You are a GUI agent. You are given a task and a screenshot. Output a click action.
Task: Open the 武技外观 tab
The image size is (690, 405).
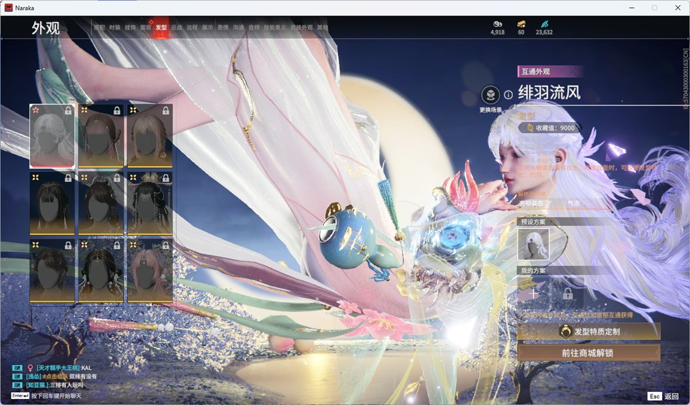coord(301,27)
